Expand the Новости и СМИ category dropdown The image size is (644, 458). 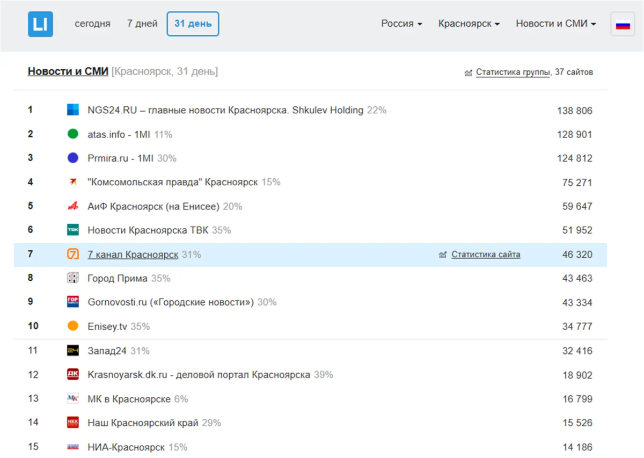coord(556,24)
